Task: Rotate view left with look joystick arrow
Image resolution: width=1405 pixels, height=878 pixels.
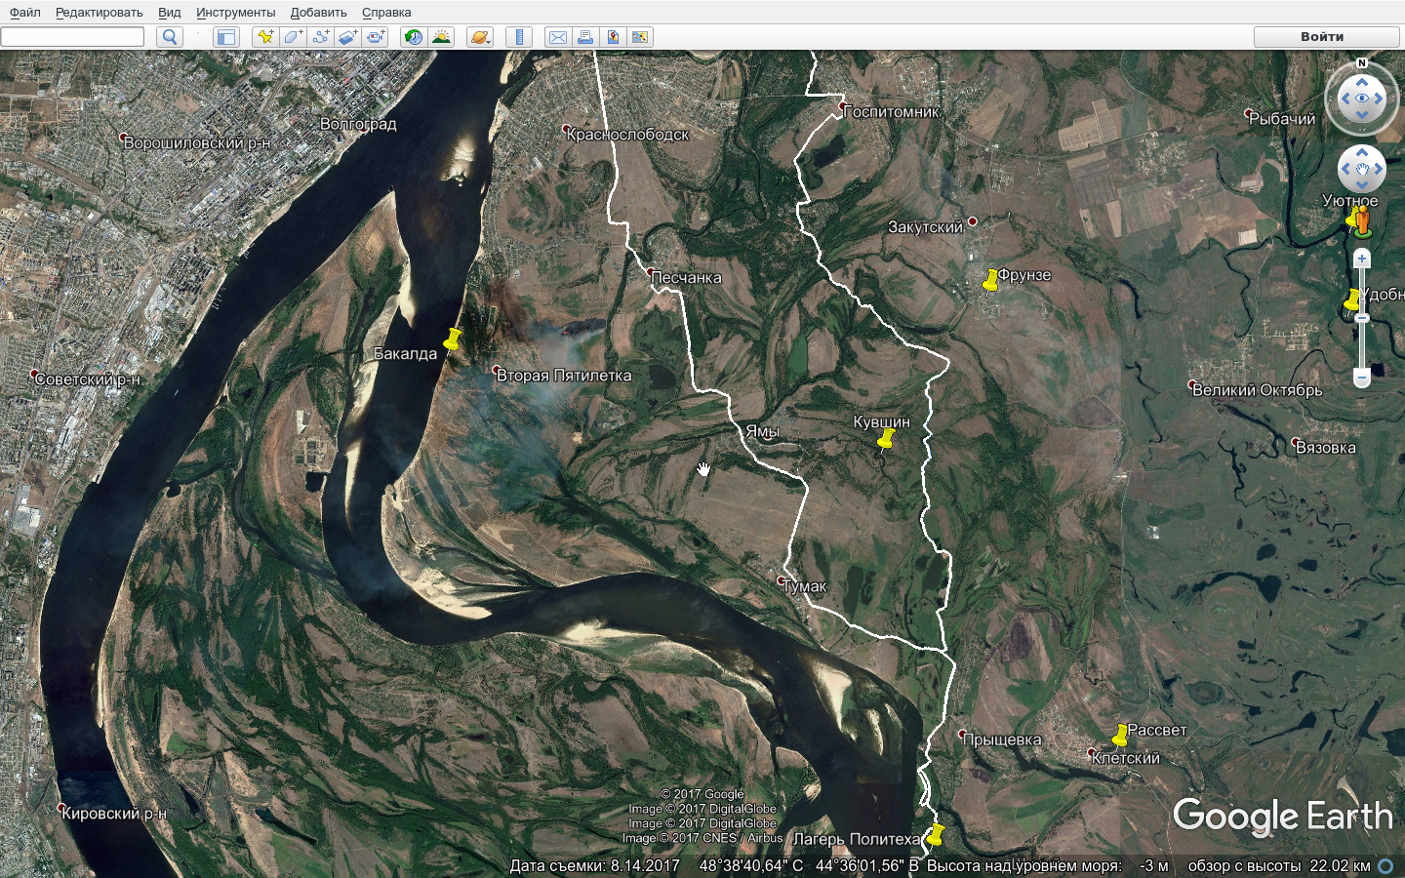Action: (x=1345, y=99)
